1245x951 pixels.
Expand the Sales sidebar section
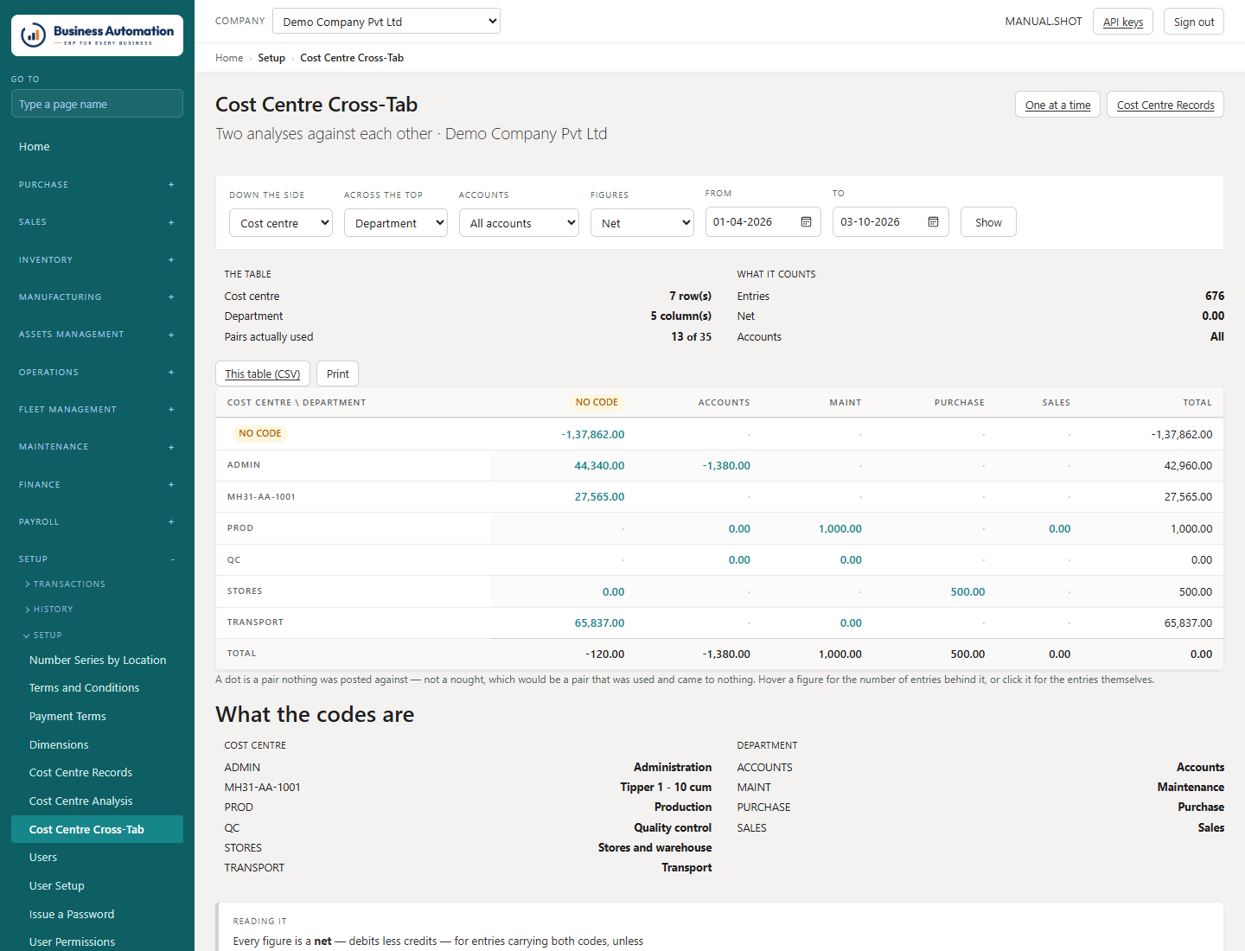[x=97, y=222]
